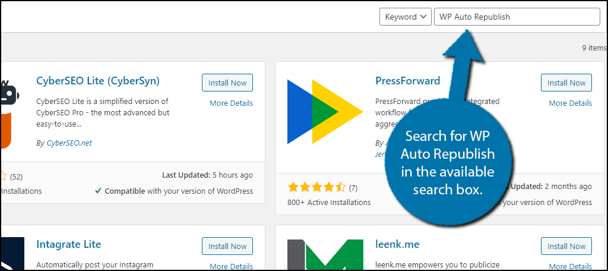Click the PressForward star rating
The image size is (608, 271).
(316, 188)
